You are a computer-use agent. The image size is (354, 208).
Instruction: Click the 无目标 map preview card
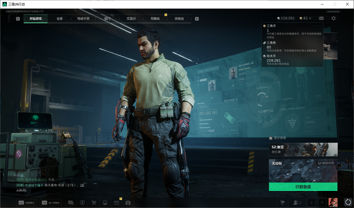click(x=303, y=171)
